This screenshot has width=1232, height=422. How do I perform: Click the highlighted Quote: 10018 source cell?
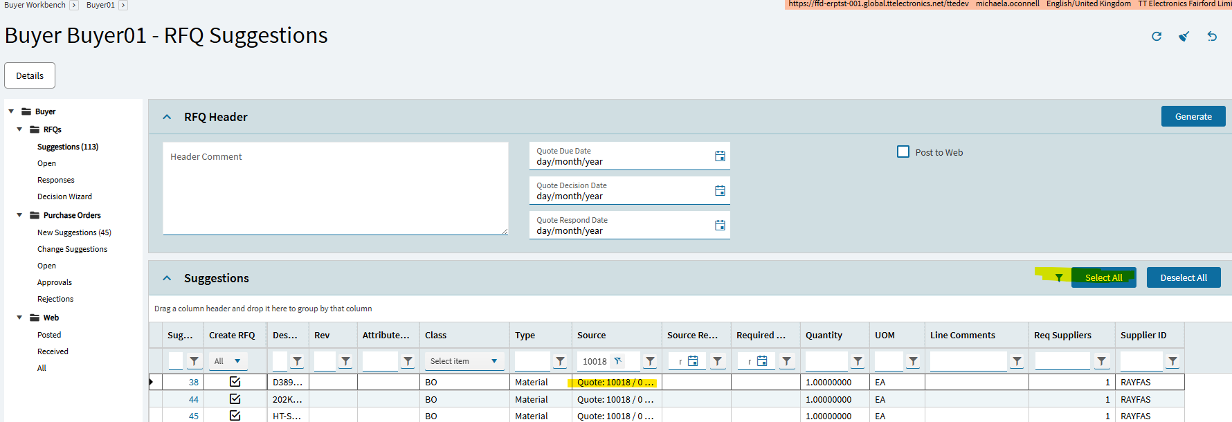615,382
